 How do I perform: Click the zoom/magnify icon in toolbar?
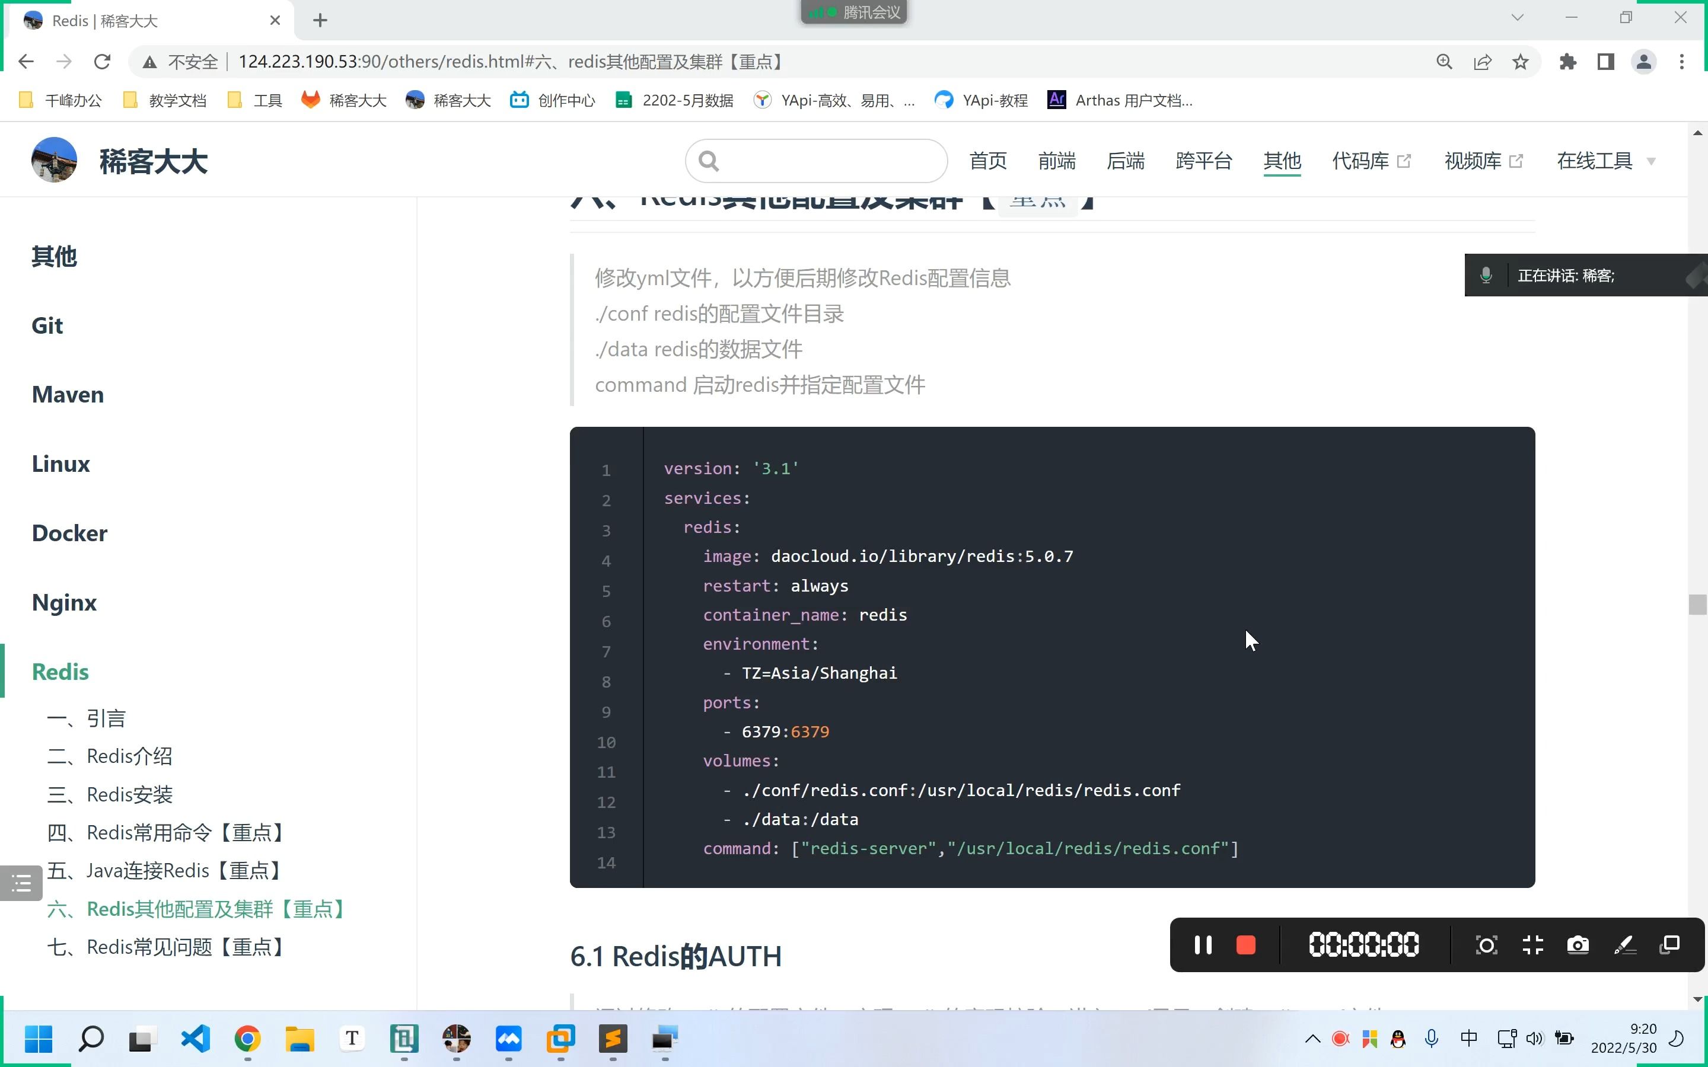1446,62
